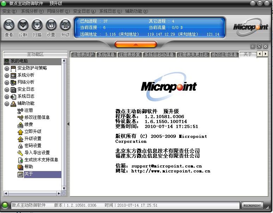Collapse the top info panel with orange arrow
The image size is (273, 213).
[136, 44]
